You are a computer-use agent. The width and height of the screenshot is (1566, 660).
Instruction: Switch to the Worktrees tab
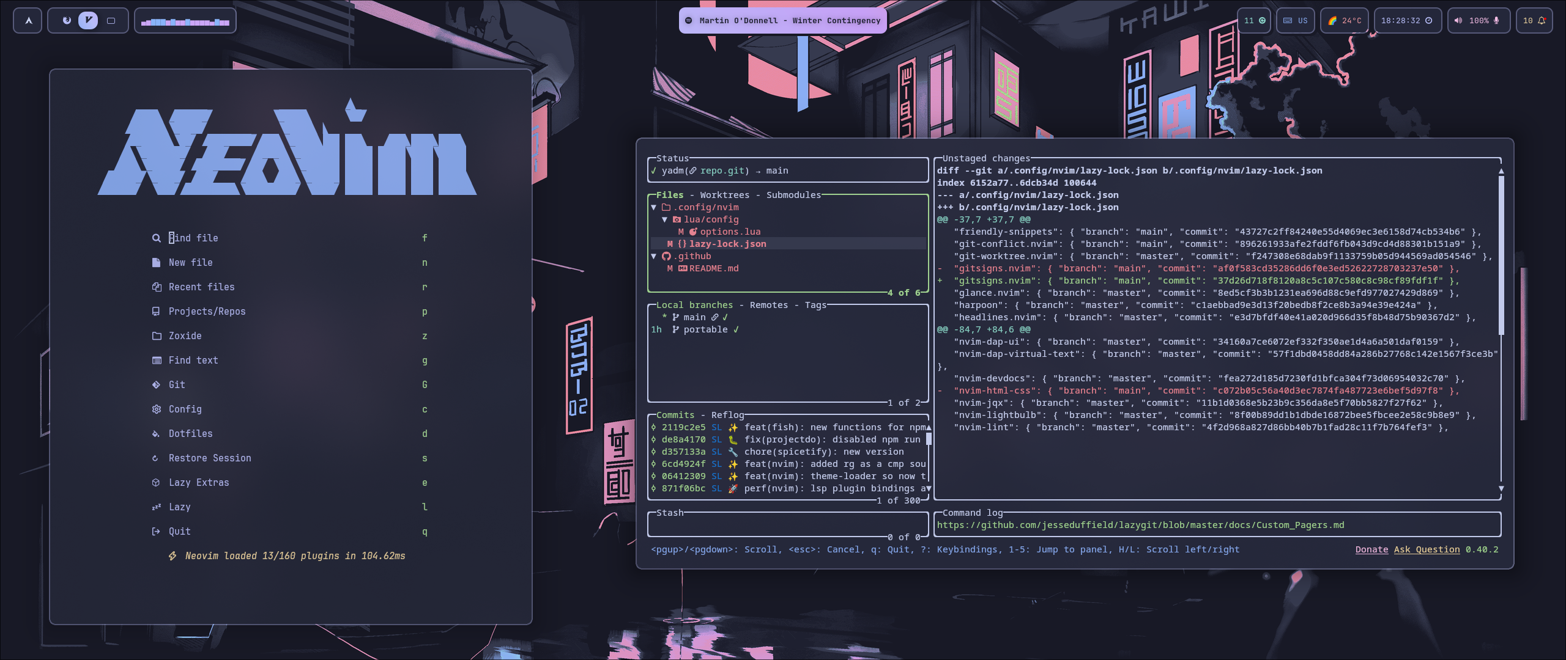(x=724, y=195)
